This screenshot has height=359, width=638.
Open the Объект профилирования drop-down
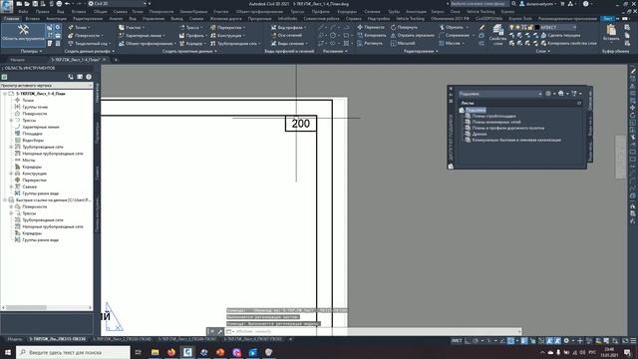tap(147, 43)
